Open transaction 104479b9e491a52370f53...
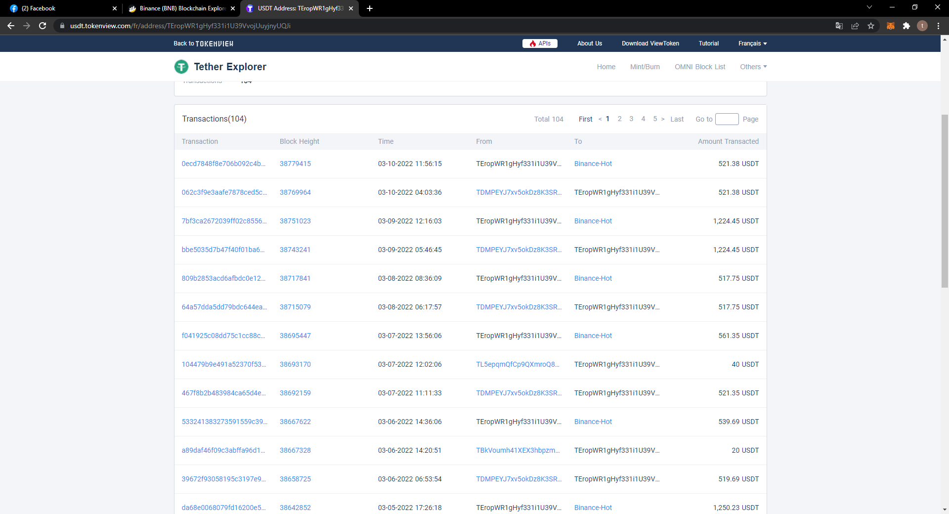 point(224,364)
